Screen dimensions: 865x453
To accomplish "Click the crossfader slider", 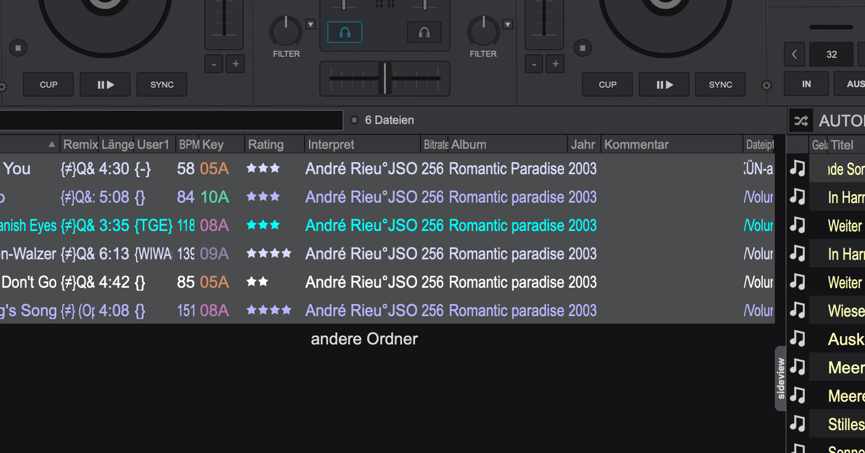I will pyautogui.click(x=384, y=78).
